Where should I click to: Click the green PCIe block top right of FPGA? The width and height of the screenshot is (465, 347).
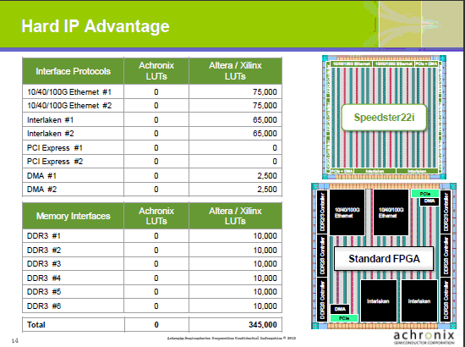425,194
